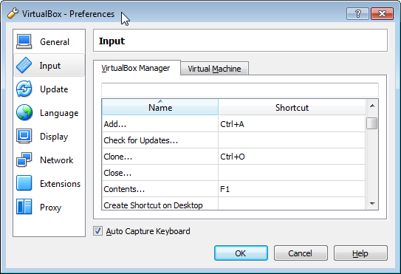Click the General monitor icon
This screenshot has height=274, width=401.
pyautogui.click(x=24, y=41)
